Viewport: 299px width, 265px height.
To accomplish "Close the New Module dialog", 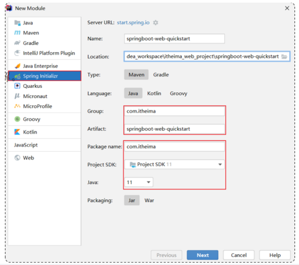I will coord(287,8).
